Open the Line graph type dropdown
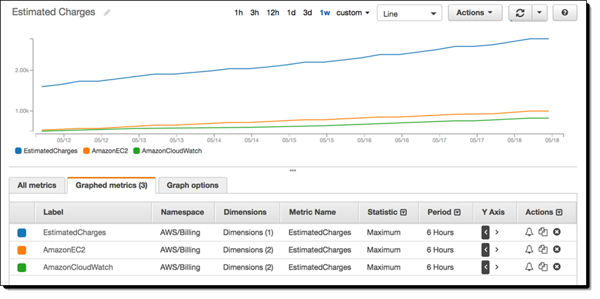 pyautogui.click(x=409, y=13)
